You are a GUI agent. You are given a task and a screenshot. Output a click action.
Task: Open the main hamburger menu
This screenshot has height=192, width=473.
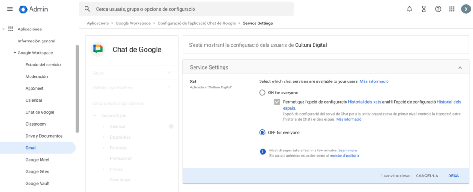(10, 9)
